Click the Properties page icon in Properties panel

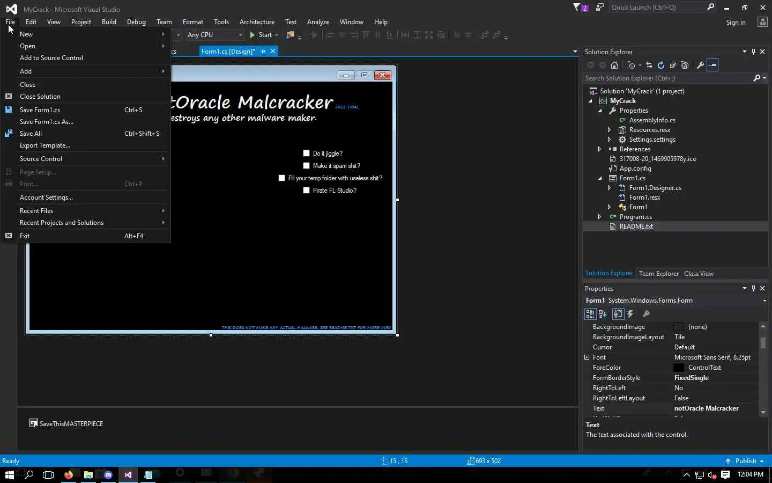tap(618, 314)
